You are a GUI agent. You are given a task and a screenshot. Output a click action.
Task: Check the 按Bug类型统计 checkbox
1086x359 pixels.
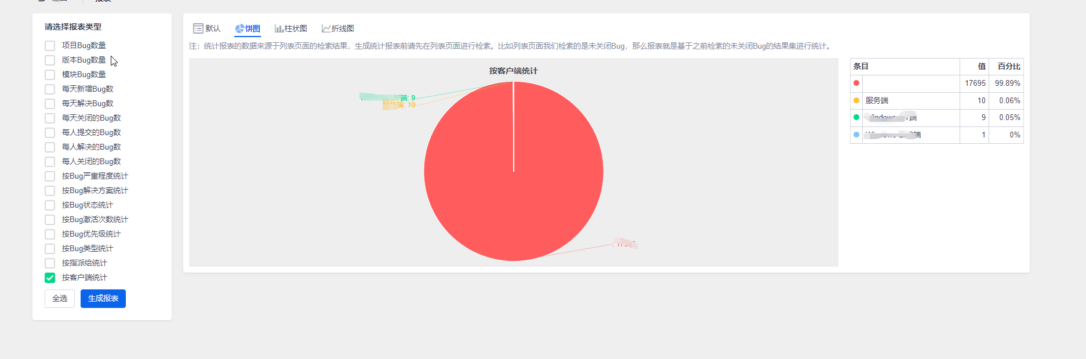(50, 249)
